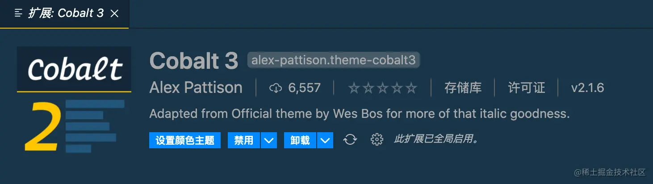Click the v2.1.6 version label
The width and height of the screenshot is (653, 184).
(x=587, y=88)
